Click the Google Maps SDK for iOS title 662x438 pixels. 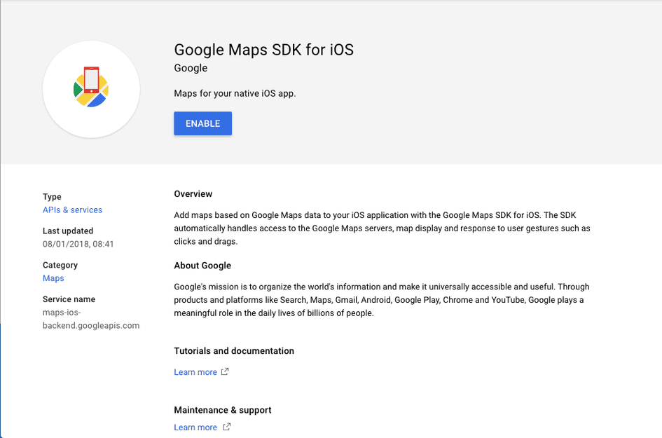(x=263, y=50)
